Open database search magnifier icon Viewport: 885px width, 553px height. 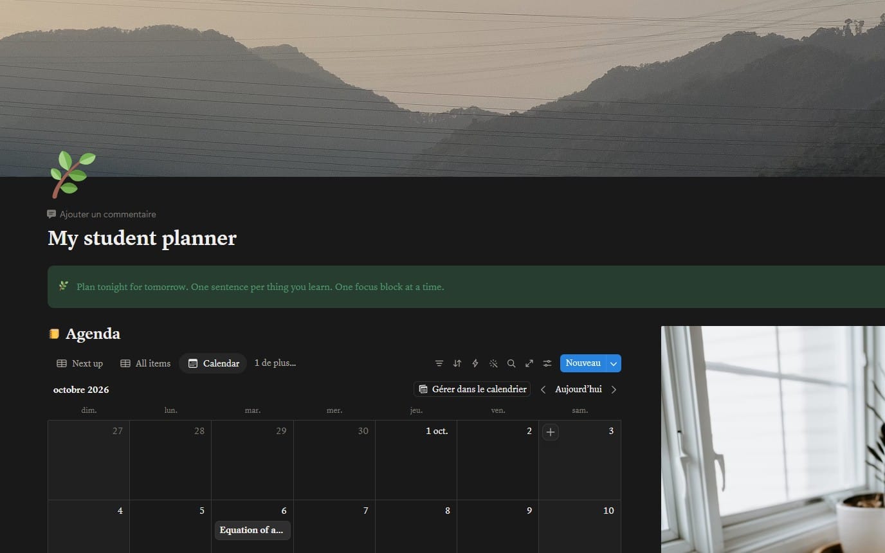[x=511, y=363]
